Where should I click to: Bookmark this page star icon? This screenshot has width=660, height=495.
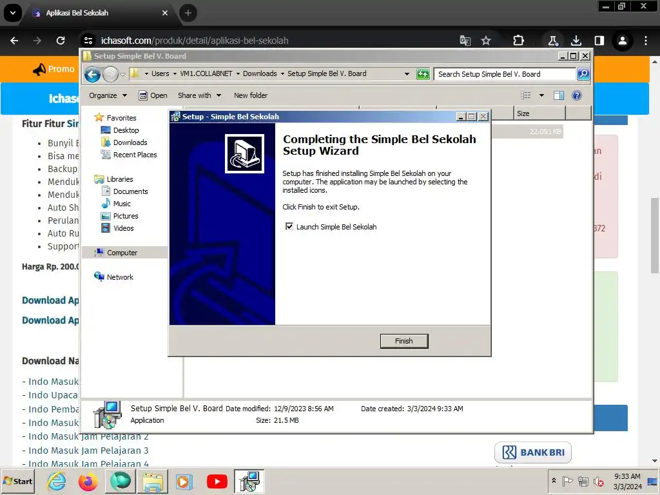pyautogui.click(x=486, y=41)
